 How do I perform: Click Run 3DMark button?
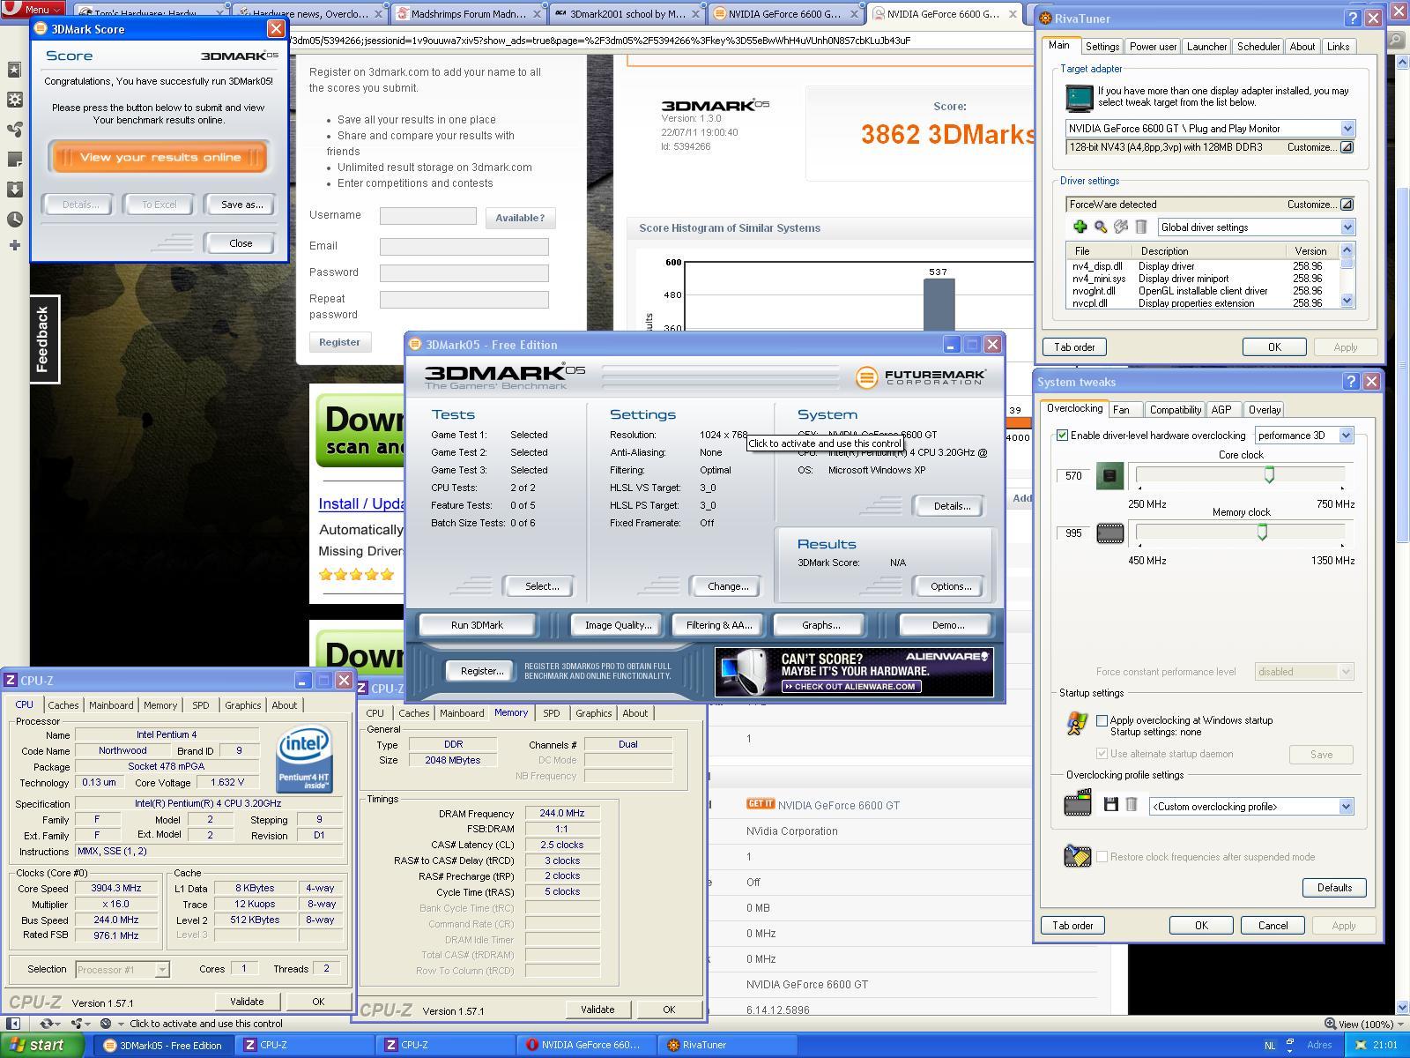[477, 625]
